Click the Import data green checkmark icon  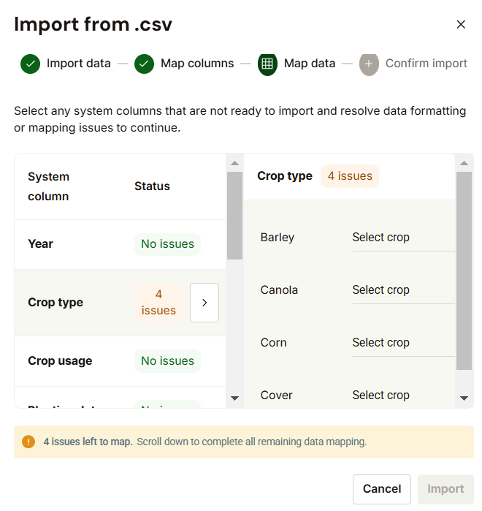[30, 64]
